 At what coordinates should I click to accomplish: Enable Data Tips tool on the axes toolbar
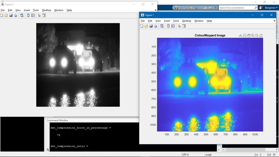(245, 36)
